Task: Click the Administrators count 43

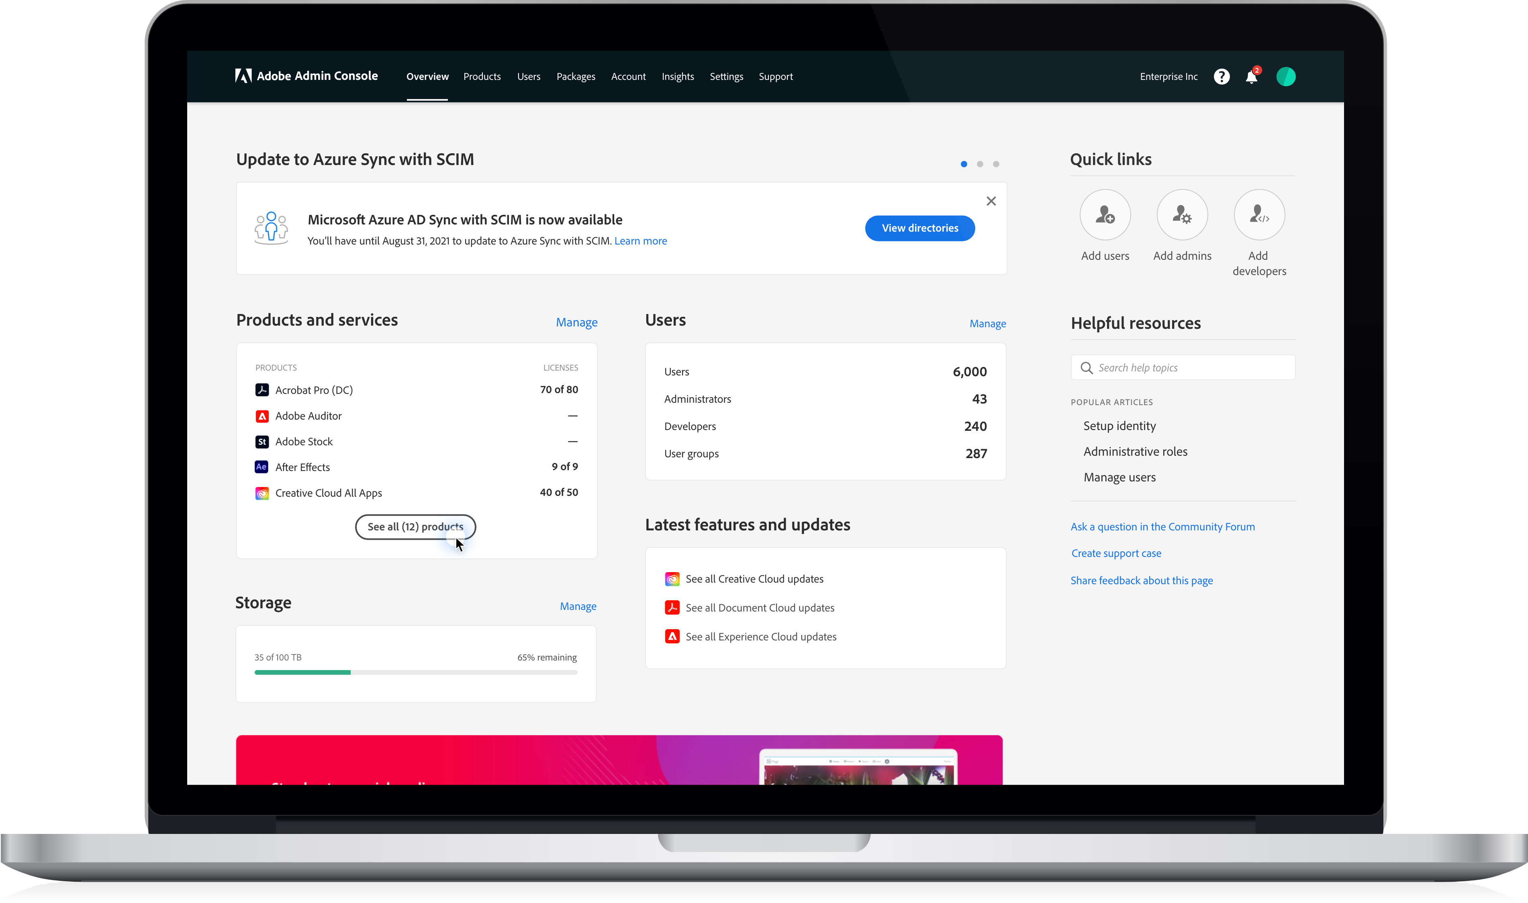Action: click(979, 399)
